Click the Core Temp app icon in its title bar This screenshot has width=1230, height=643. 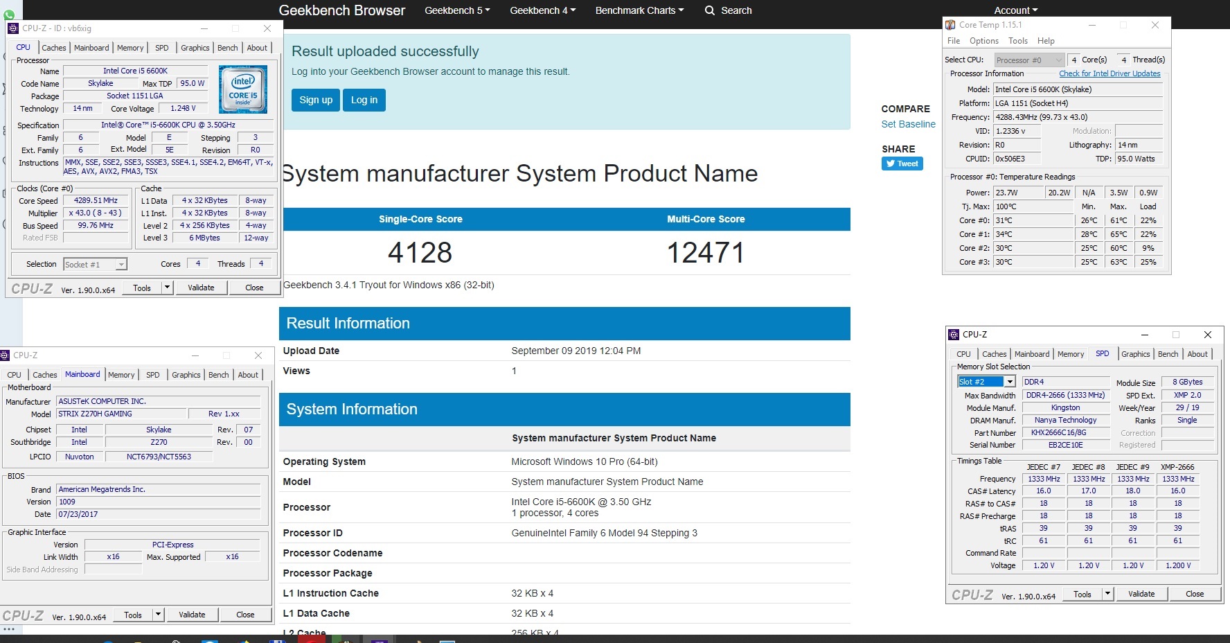click(950, 25)
